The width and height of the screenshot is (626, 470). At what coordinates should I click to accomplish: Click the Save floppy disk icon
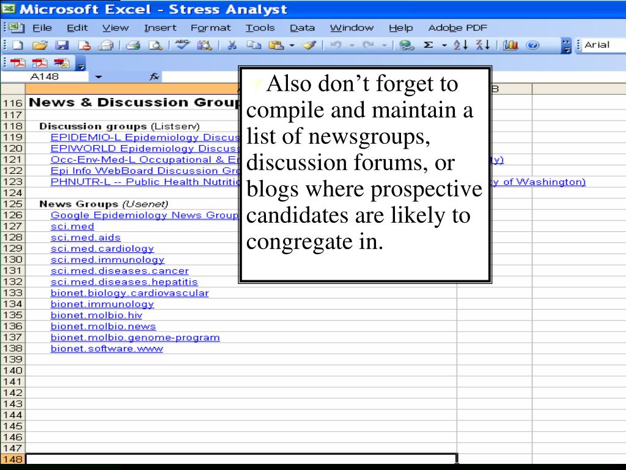62,45
